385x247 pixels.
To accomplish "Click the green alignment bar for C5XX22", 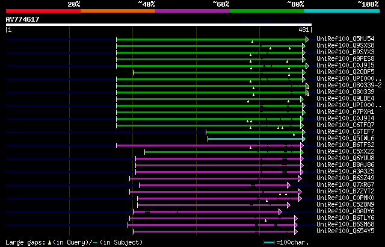I will tap(223, 152).
